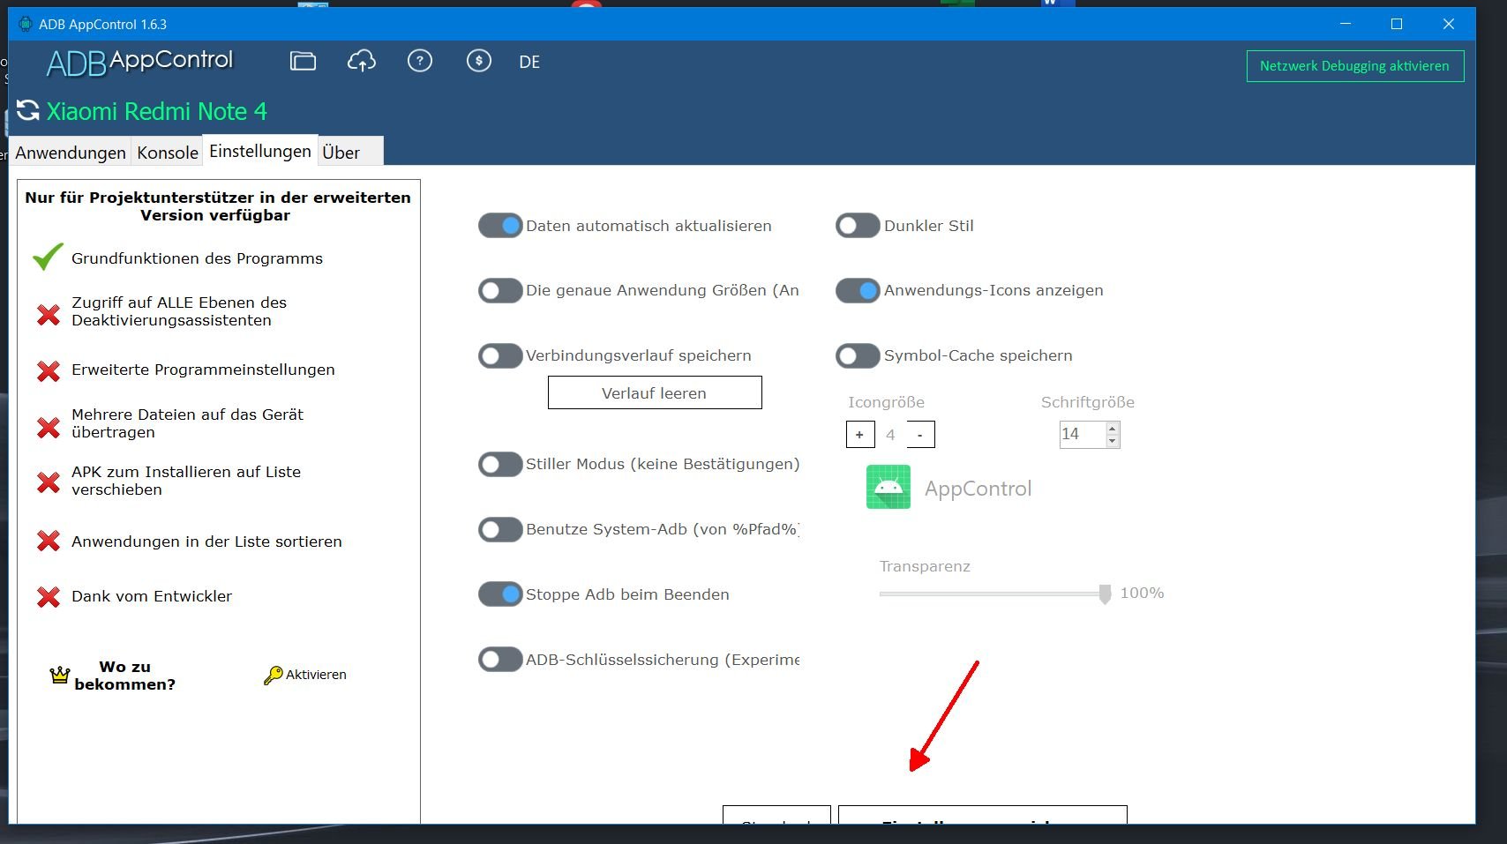Click red X beside APK zum Installieren
This screenshot has height=844, width=1507.
click(x=49, y=482)
